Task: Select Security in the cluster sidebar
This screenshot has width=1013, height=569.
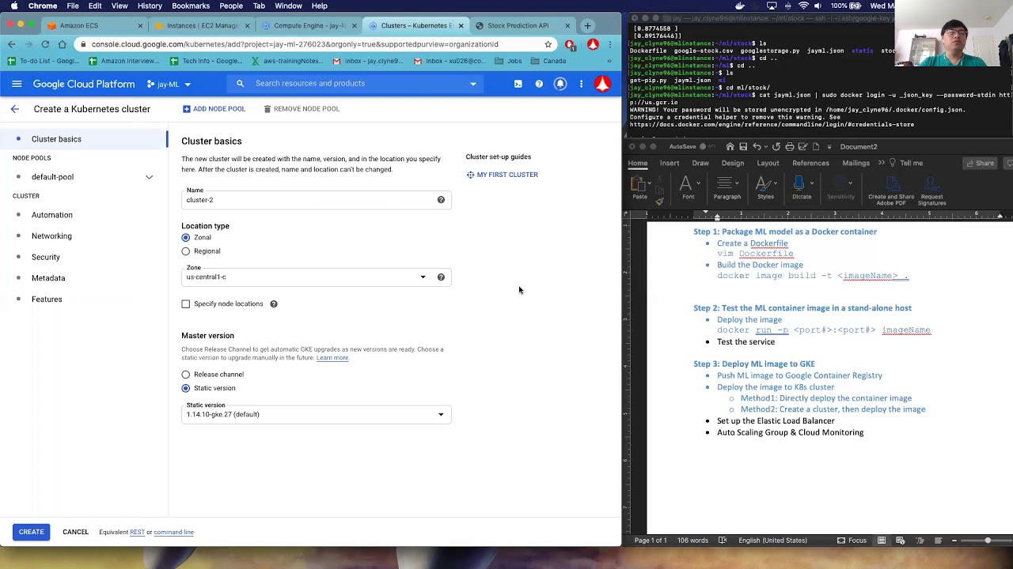Action: [46, 258]
